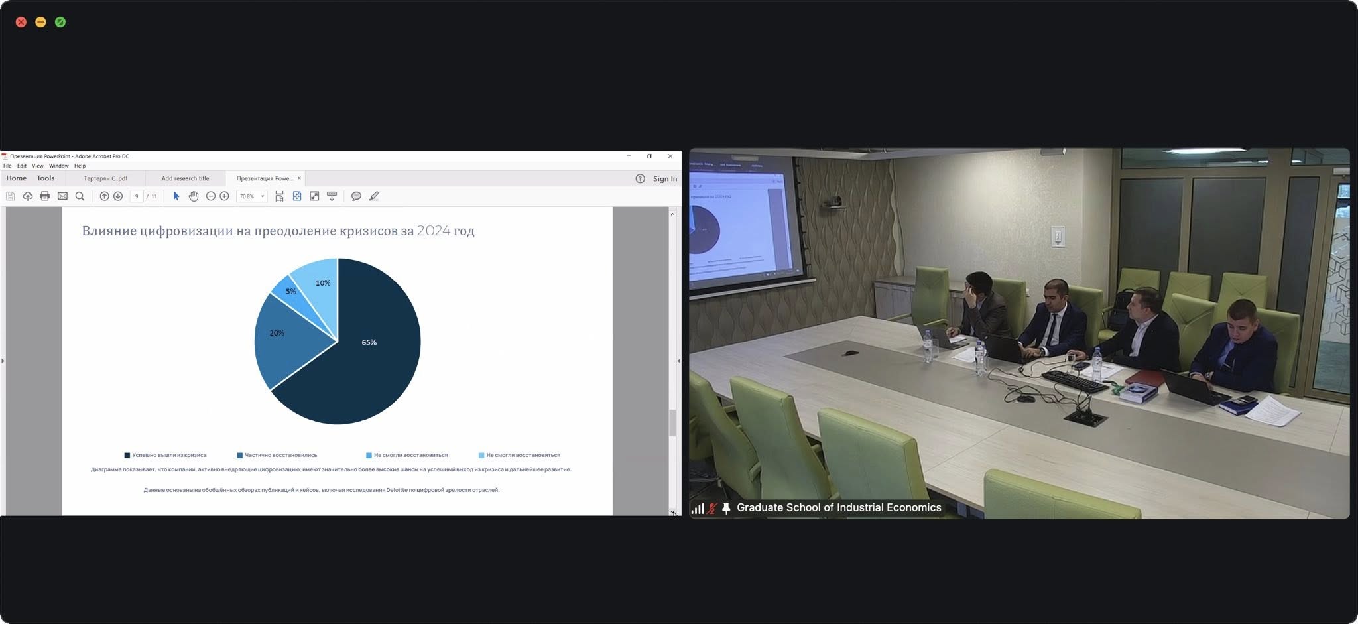Go to the next page arrow
Image resolution: width=1358 pixels, height=624 pixels.
click(x=118, y=196)
